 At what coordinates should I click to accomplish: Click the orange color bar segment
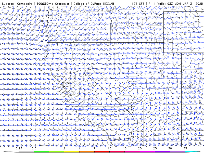pyautogui.click(x=87, y=152)
